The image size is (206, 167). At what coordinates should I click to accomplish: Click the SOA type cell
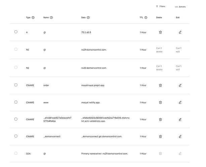[x=28, y=154]
